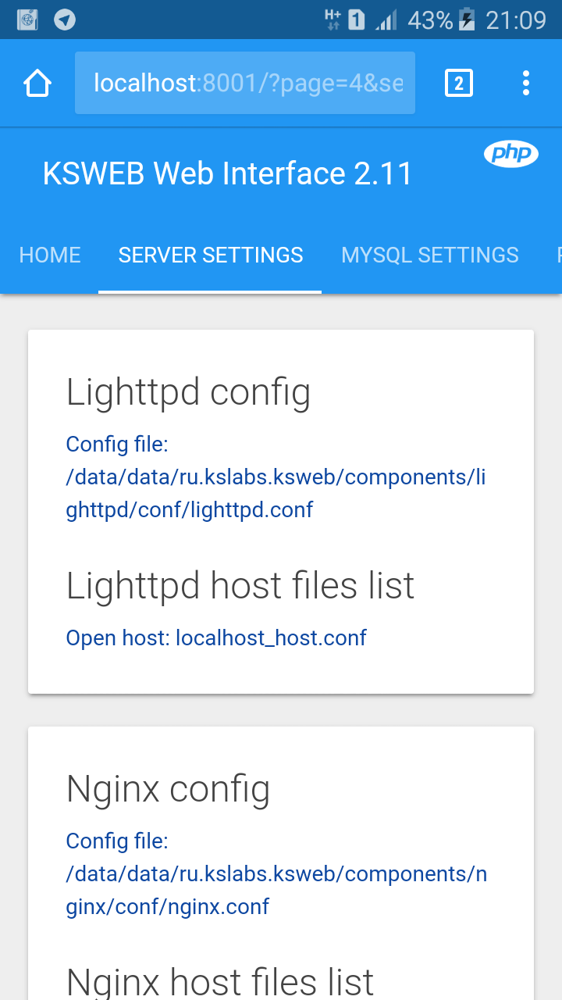Tap the signal strength bars icon
Viewport: 562px width, 1000px height.
point(386,20)
